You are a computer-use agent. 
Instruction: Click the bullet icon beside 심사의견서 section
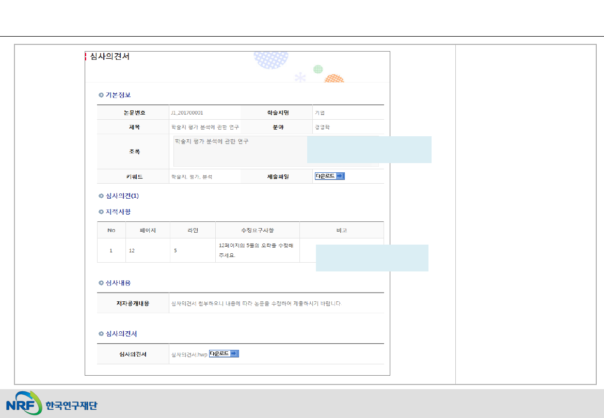click(101, 334)
